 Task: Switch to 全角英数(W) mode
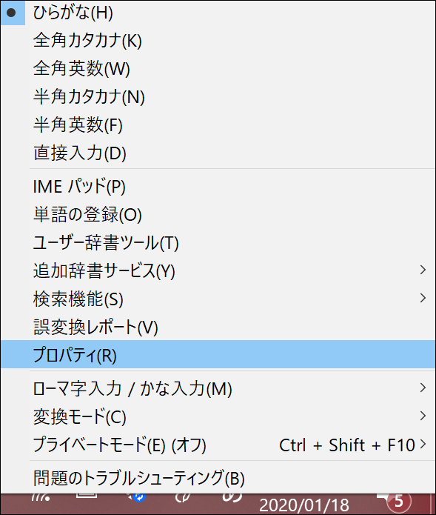(x=218, y=68)
